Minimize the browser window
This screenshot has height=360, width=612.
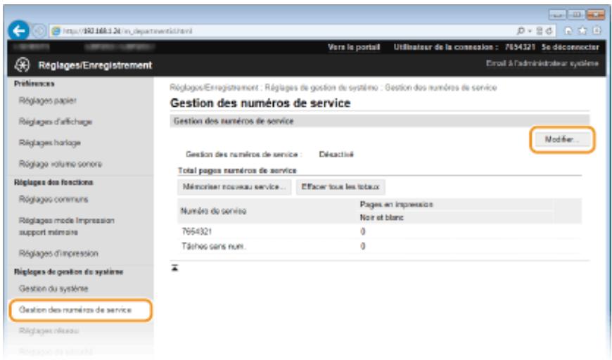[557, 15]
